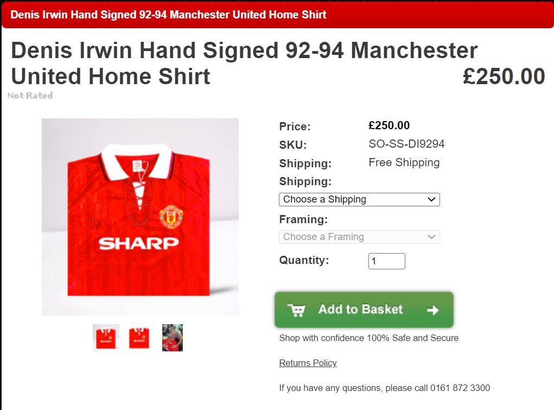Click the phone number 0161 872 3300
Screen dimensions: 554x410
click(x=460, y=388)
